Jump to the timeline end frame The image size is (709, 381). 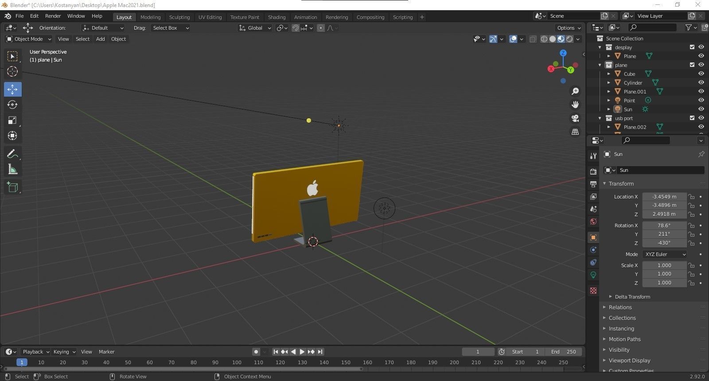(x=320, y=352)
